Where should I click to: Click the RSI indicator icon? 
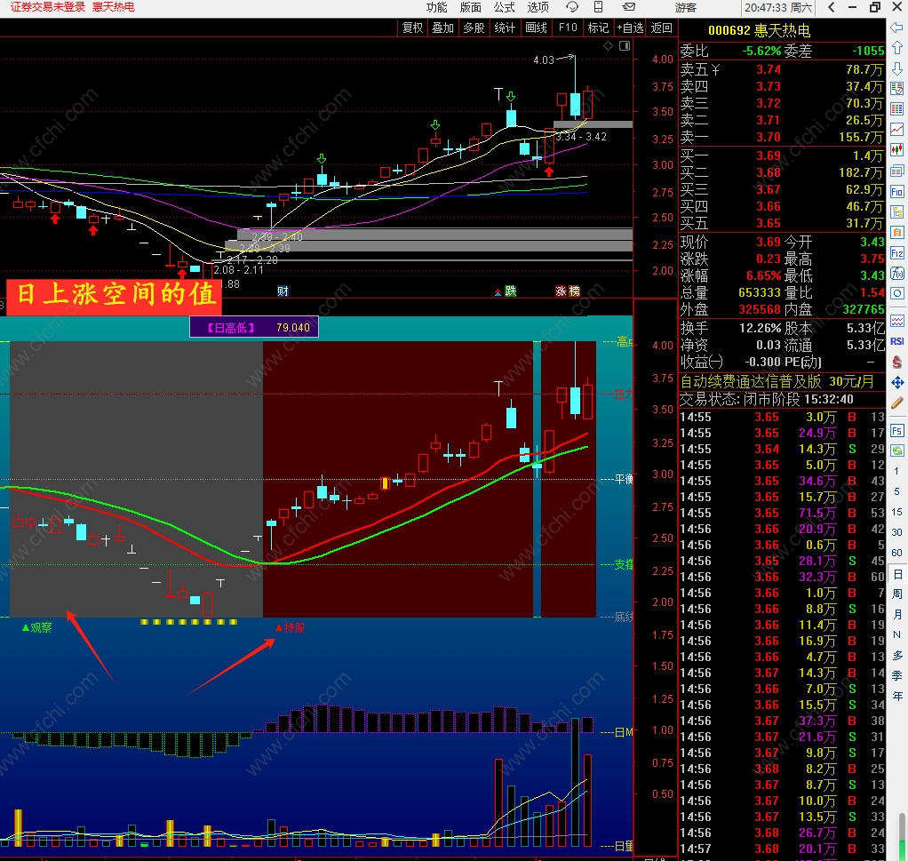tap(897, 341)
